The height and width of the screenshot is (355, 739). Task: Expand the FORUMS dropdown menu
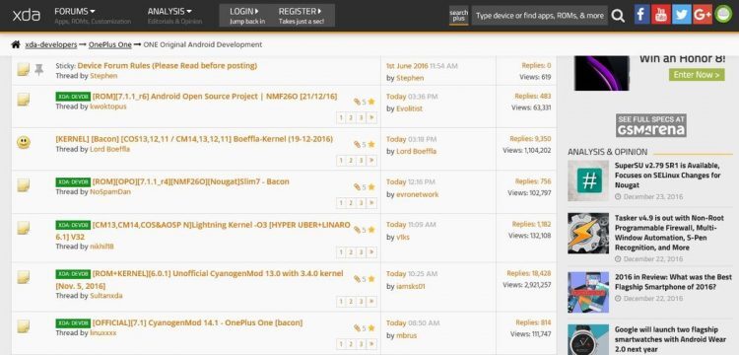pos(75,11)
